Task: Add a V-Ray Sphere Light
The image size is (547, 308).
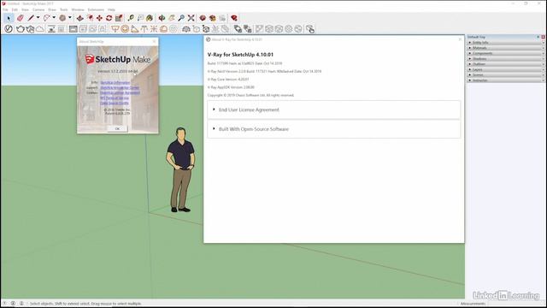Action: pyautogui.click(x=125, y=29)
